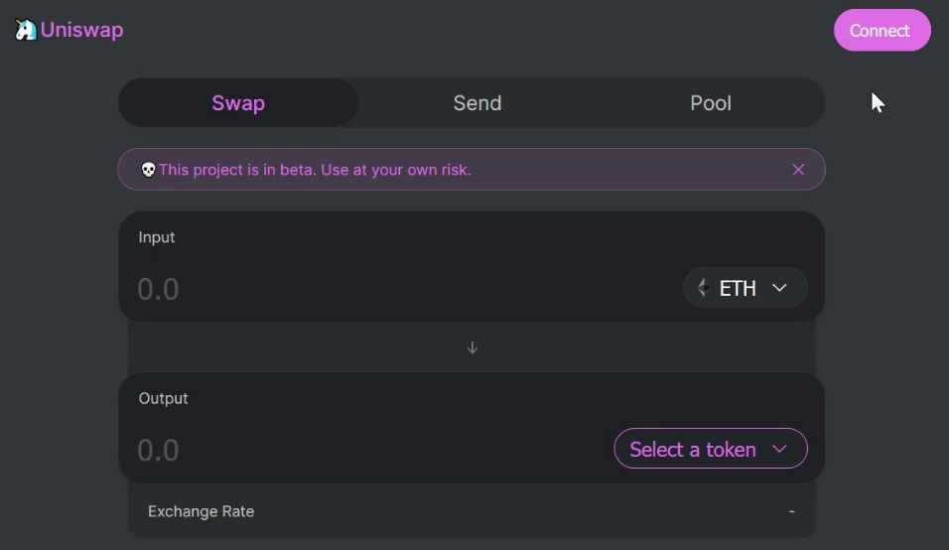
Task: Click the Connect wallet button
Action: [881, 30]
